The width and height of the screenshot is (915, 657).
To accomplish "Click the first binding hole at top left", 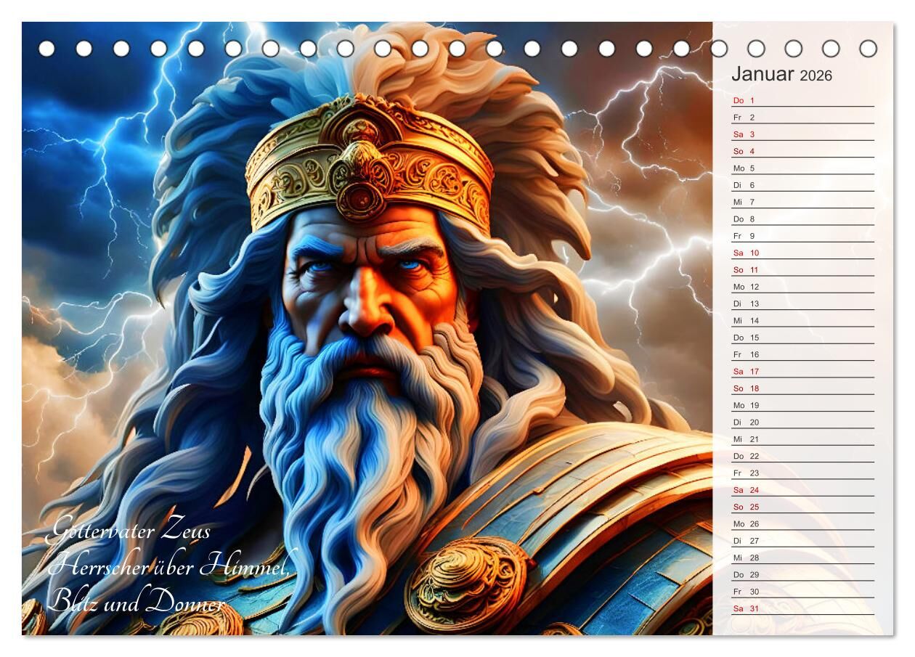I will pos(46,49).
